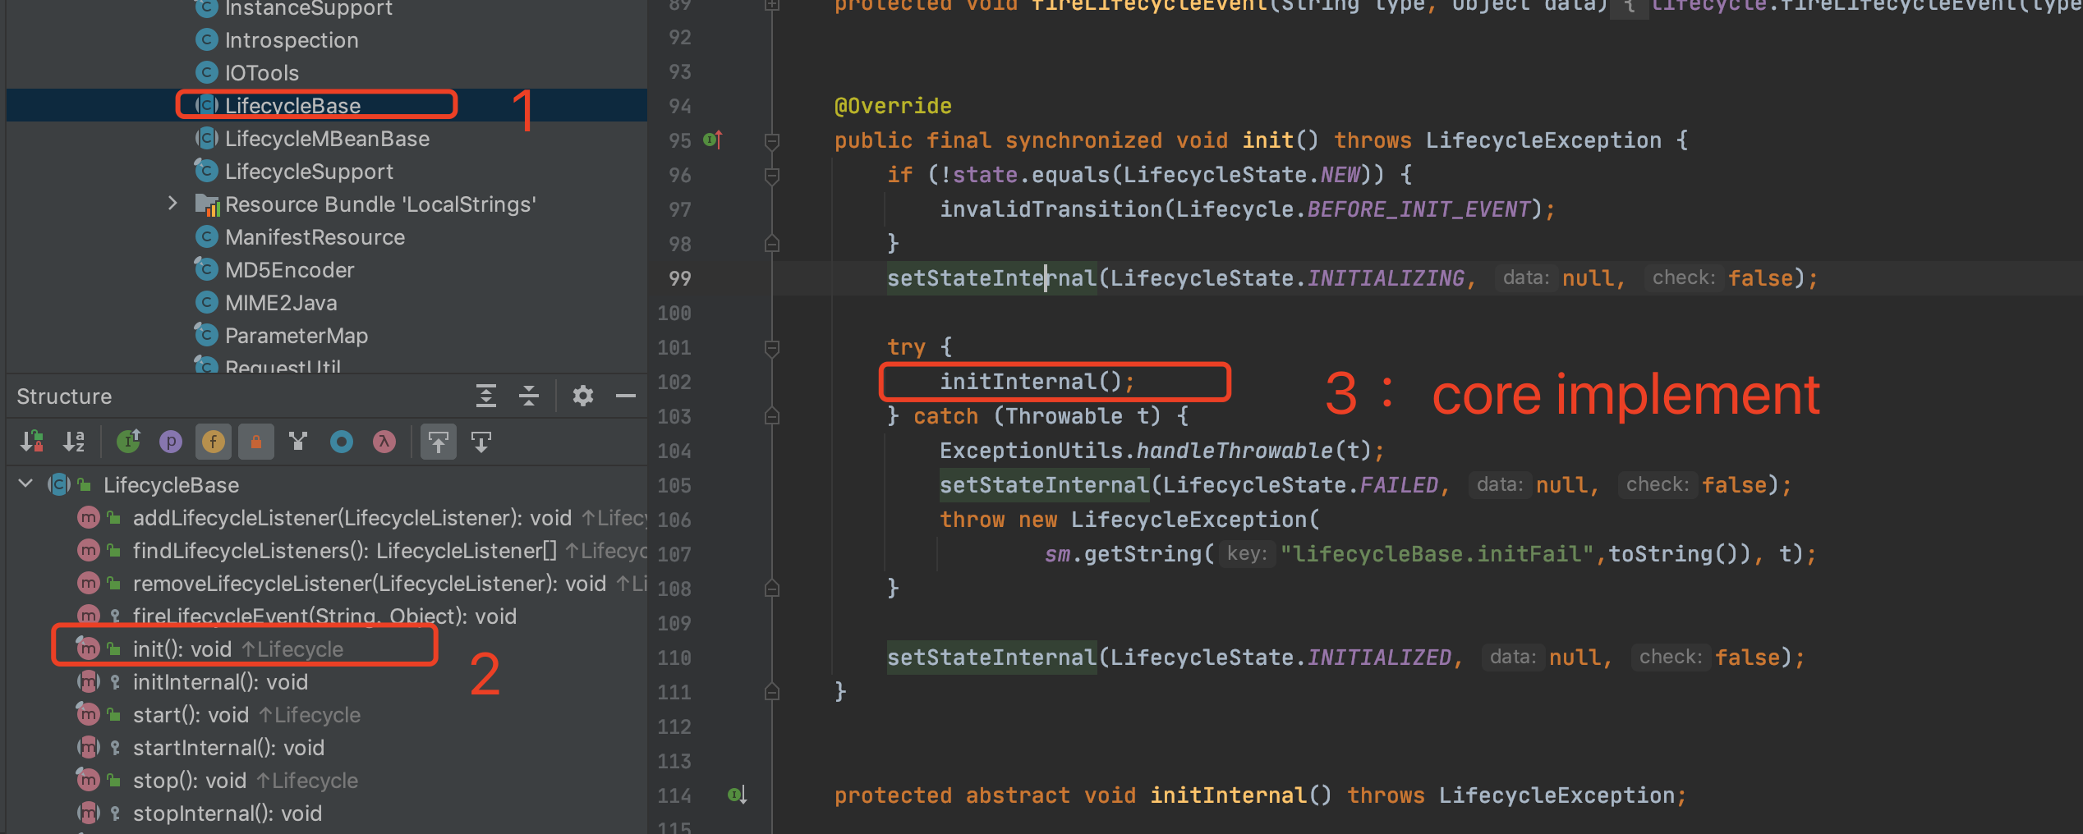This screenshot has height=834, width=2083.
Task: Expand Resource Bundle 'LocalStrings' node
Action: click(x=172, y=203)
